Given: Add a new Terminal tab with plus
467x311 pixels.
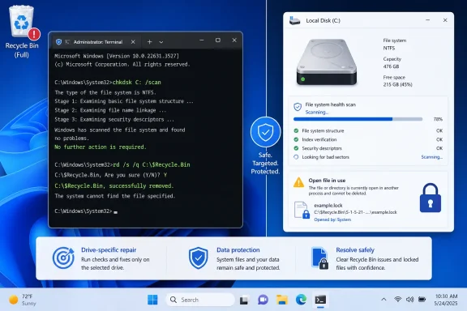Looking at the screenshot, I should pos(149,42).
